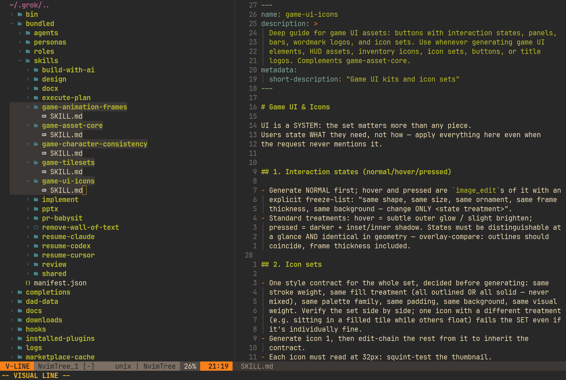Click the folder icon beside marketplace-cache
This screenshot has height=380, width=566.
point(20,357)
